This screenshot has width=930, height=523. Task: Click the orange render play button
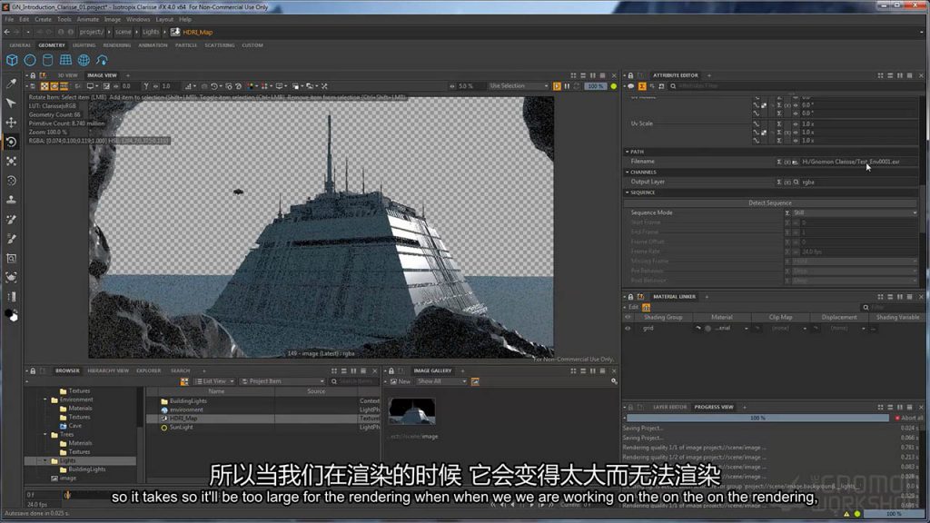tap(557, 86)
